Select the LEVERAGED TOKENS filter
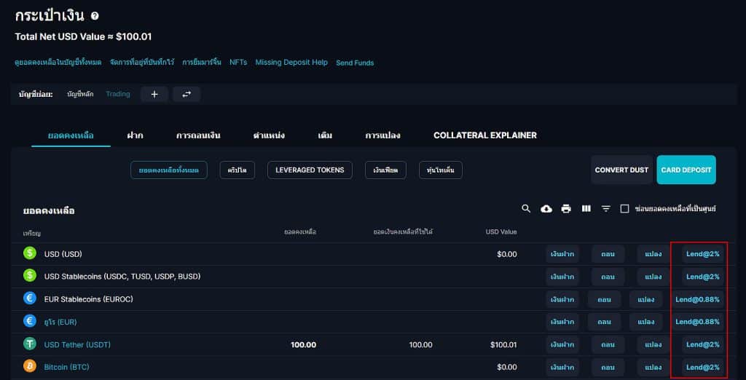The image size is (746, 380). 310,170
